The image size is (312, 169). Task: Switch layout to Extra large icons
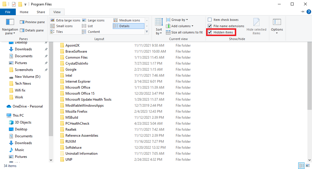[x=65, y=20]
